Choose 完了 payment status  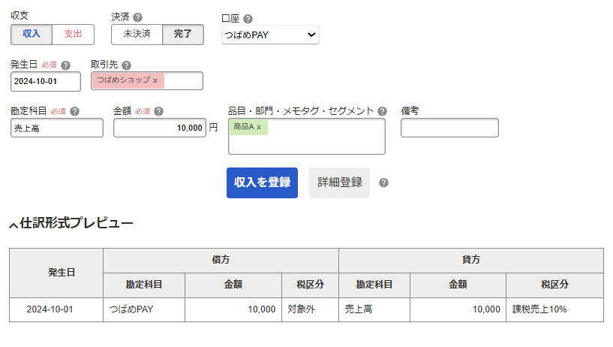click(x=183, y=35)
